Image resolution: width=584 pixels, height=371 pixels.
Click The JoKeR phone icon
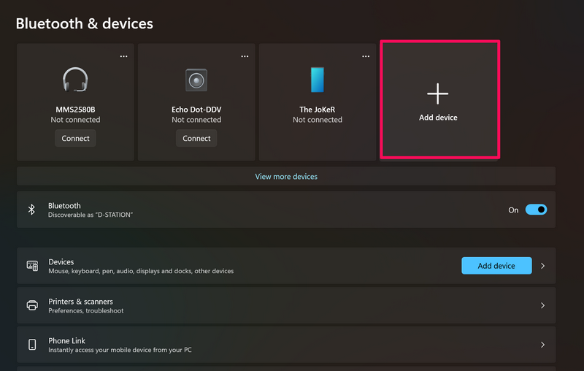pos(317,79)
